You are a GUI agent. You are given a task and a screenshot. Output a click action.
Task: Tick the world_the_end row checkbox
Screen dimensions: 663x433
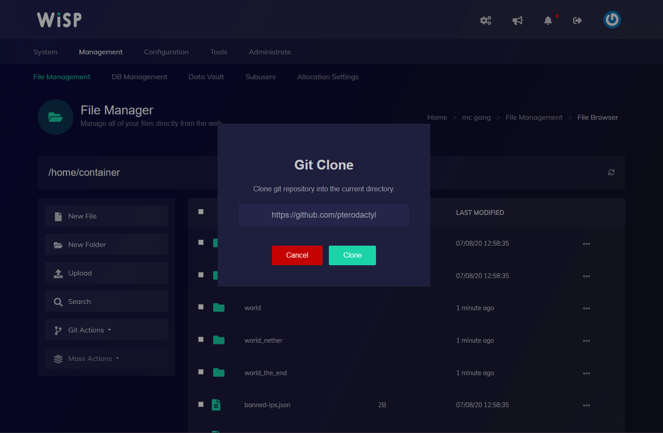click(201, 372)
